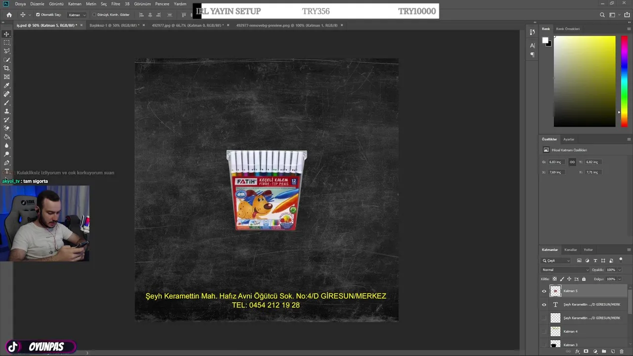
Task: Open the Dosya menu
Action: 20,4
